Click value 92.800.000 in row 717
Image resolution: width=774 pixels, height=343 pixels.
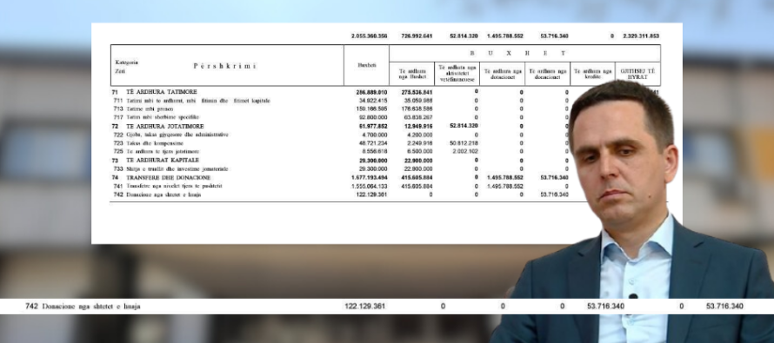pos(373,117)
